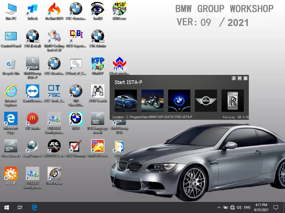
Task: Open the ISTA language install shortcut
Action: click(97, 118)
